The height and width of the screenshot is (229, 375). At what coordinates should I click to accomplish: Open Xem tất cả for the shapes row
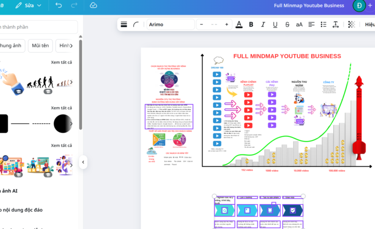[61, 108]
